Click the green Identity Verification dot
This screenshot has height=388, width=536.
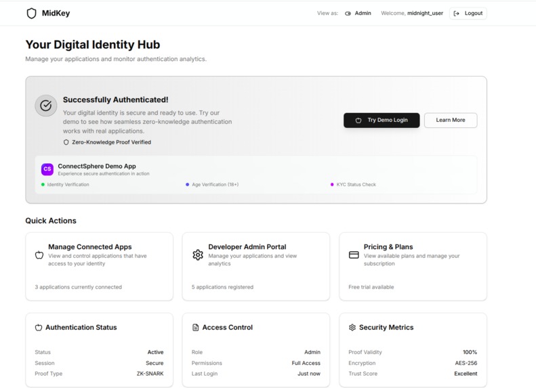pos(43,184)
